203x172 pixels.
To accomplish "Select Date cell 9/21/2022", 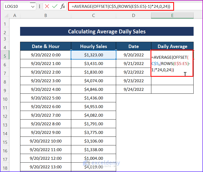I will (134, 63).
